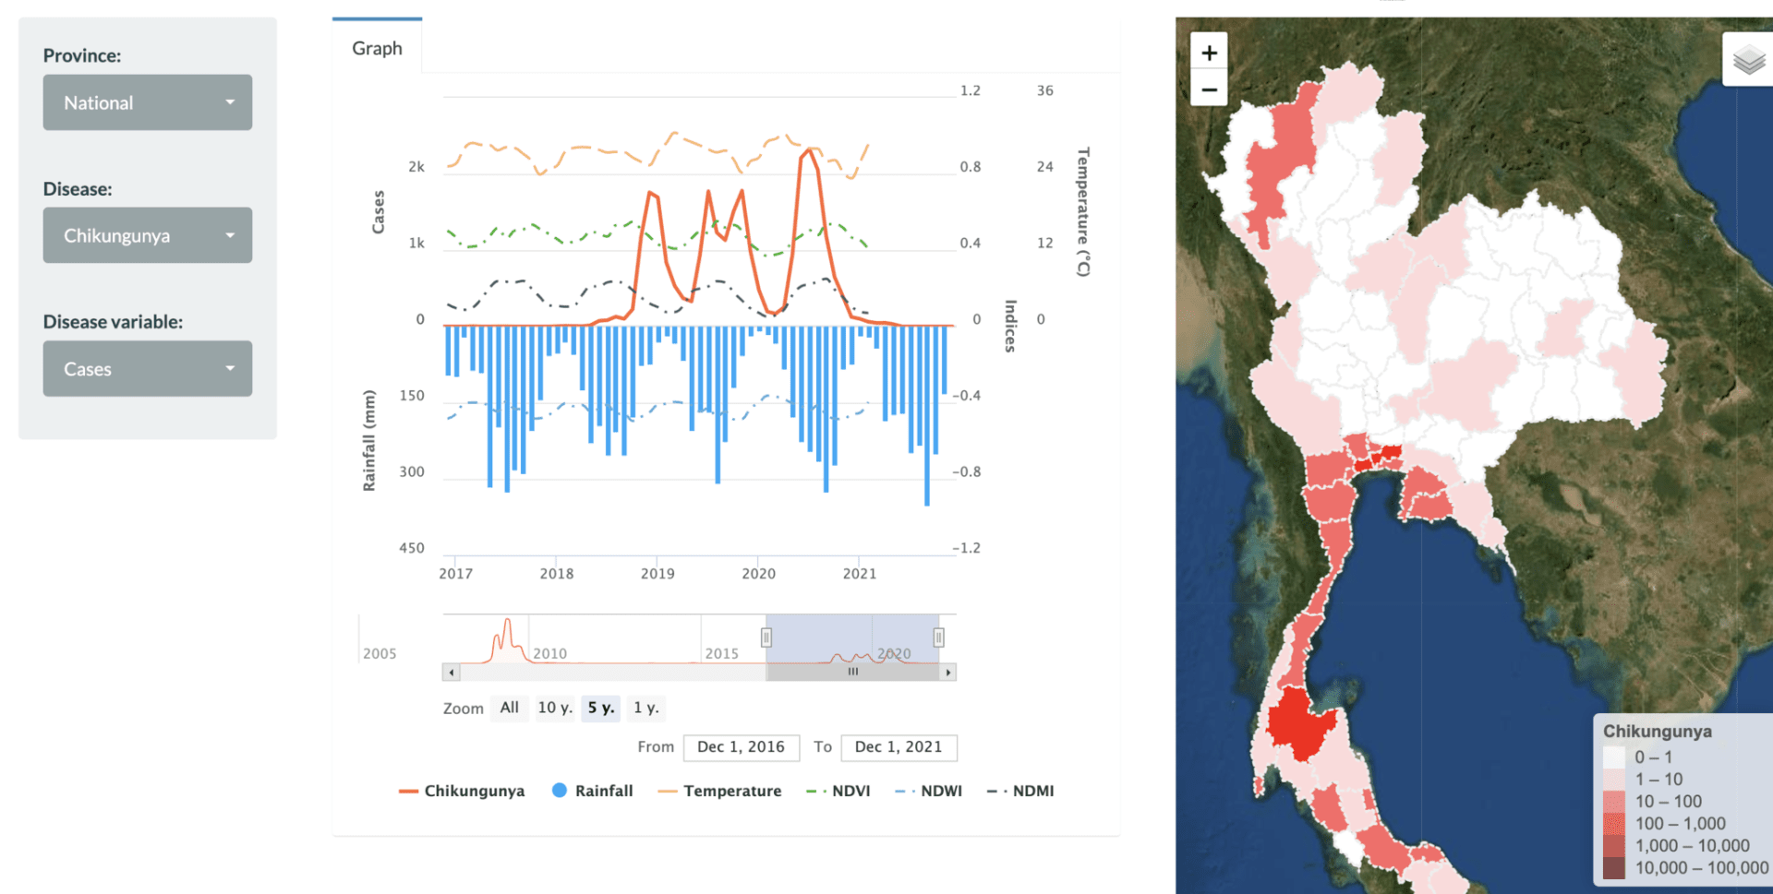
Task: Grab the left range selector handle
Action: pyautogui.click(x=766, y=638)
